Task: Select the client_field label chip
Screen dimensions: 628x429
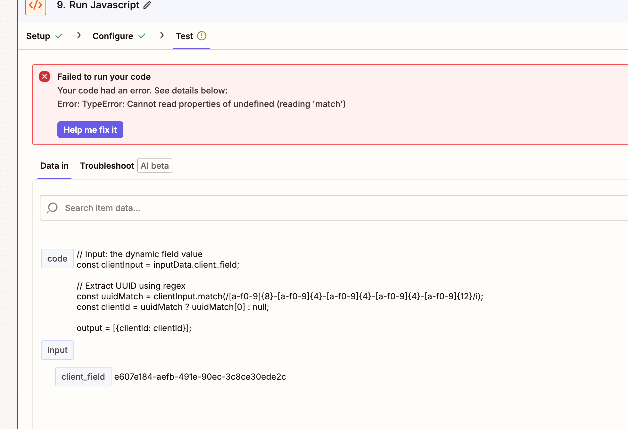Action: coord(83,377)
